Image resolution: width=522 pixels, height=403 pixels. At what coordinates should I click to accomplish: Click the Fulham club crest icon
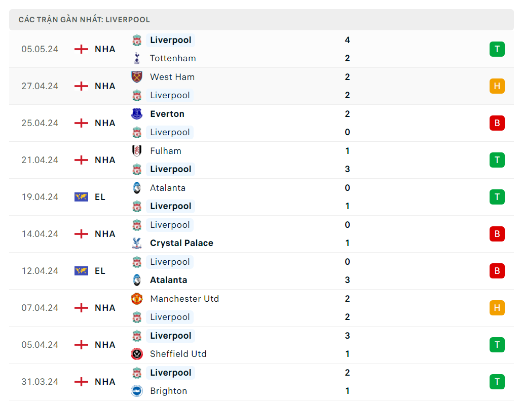136,151
